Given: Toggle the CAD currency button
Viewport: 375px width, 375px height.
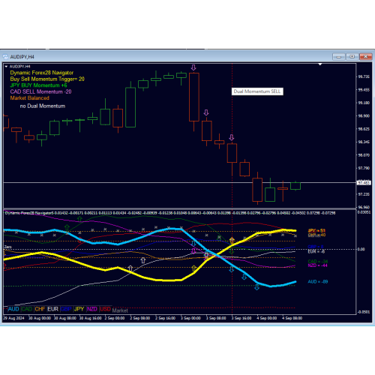Looking at the screenshot, I should coord(27,309).
